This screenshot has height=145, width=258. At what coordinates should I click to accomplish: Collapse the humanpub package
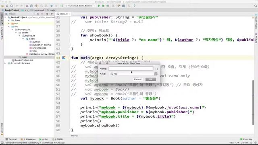12,29
